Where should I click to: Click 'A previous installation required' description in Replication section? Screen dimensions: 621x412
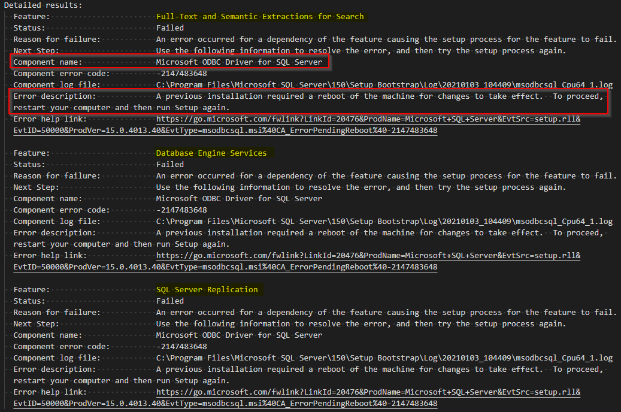(380, 369)
